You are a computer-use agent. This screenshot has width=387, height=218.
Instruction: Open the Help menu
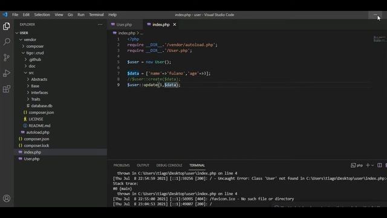click(112, 15)
